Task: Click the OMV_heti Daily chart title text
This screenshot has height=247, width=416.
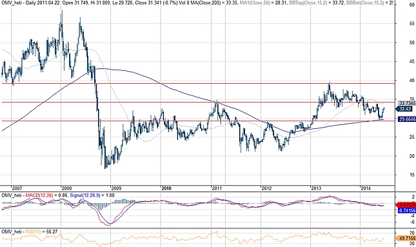Action: pos(29,3)
